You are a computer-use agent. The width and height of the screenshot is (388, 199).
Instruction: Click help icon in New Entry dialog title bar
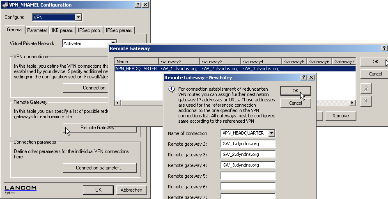[304, 77]
